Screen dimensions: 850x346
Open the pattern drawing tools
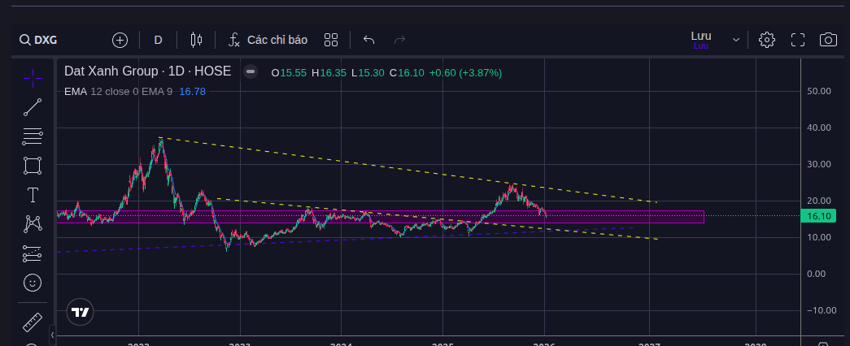tap(33, 223)
